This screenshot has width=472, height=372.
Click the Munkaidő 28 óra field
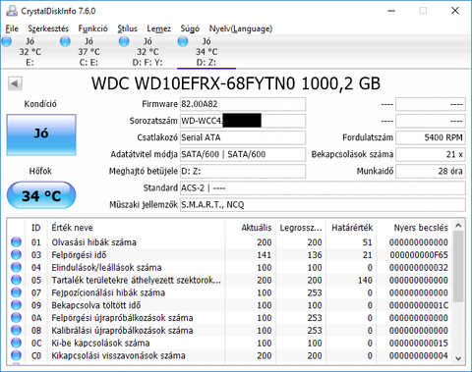[431, 171]
